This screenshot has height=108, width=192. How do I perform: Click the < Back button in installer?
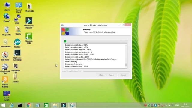click(101, 75)
